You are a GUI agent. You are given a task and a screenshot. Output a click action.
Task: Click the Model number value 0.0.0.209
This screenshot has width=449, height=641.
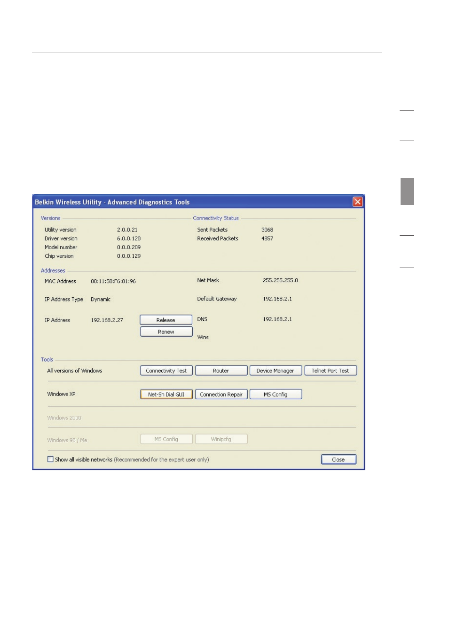(129, 247)
